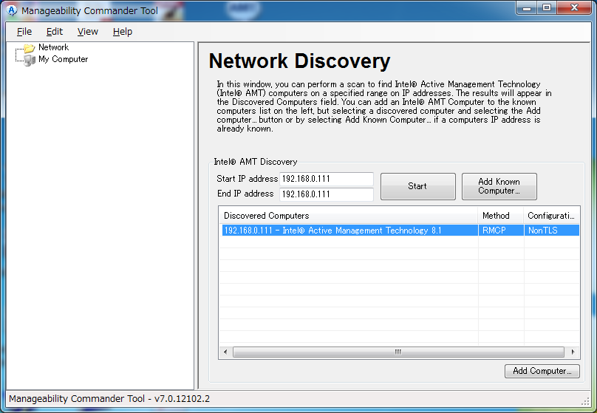Start the AMT discovery scan
The image size is (597, 413).
(417, 186)
